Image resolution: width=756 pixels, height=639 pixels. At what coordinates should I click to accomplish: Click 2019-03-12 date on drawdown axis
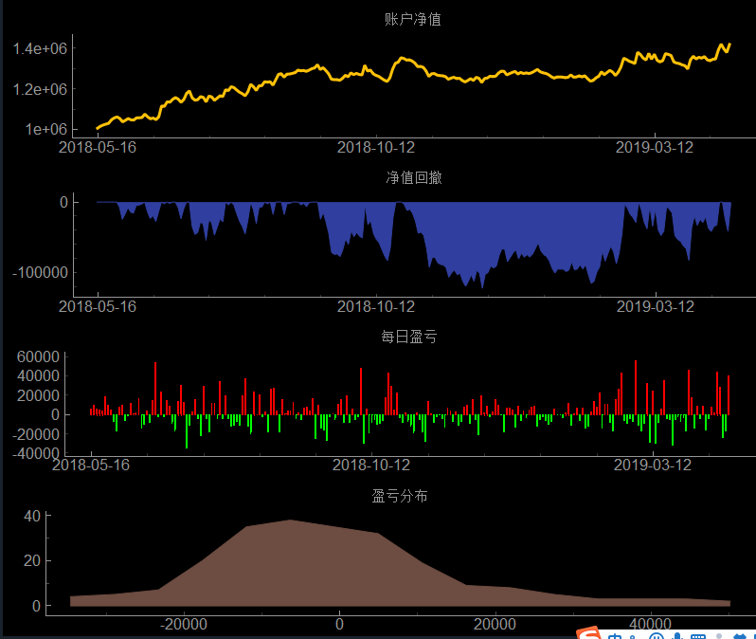pos(655,306)
